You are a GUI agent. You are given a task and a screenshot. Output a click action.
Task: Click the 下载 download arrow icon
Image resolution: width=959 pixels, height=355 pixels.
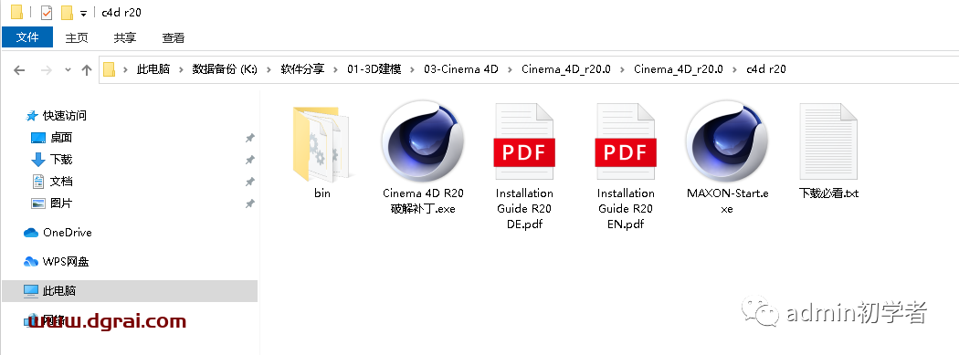[x=38, y=160]
